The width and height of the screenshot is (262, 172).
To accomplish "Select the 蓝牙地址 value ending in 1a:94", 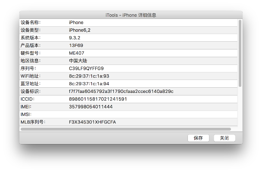I will (x=89, y=84).
